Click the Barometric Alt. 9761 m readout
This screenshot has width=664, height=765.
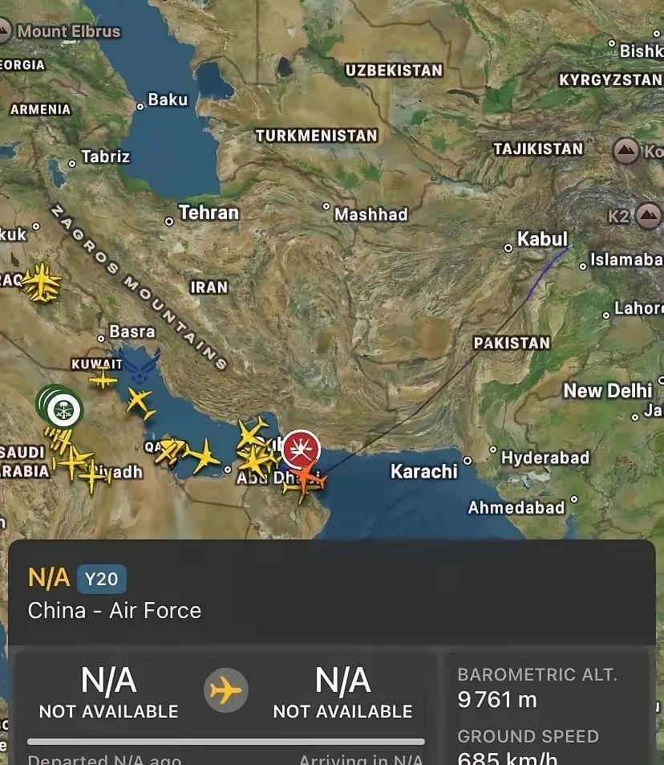pos(537,688)
